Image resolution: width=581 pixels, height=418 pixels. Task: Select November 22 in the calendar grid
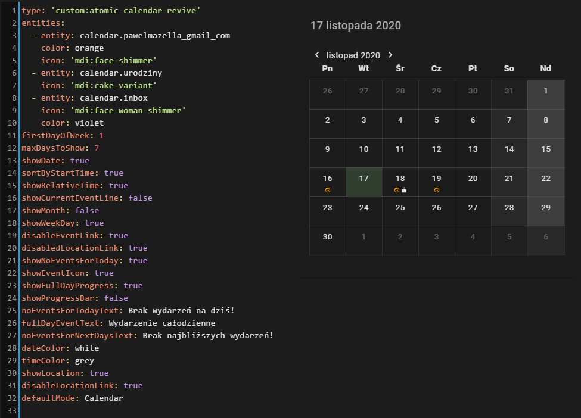[545, 182]
